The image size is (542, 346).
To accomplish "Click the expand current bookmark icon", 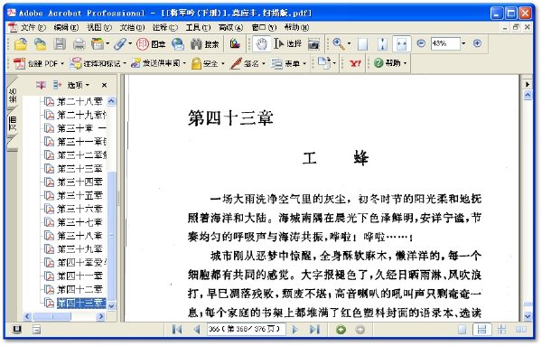I will point(57,85).
